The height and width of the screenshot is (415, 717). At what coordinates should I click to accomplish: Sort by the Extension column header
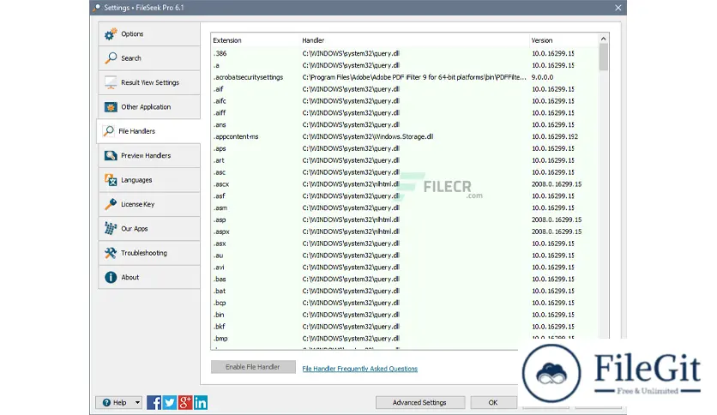point(255,40)
